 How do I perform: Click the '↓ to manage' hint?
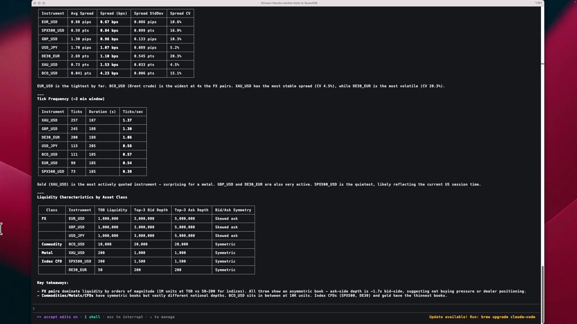162,317
